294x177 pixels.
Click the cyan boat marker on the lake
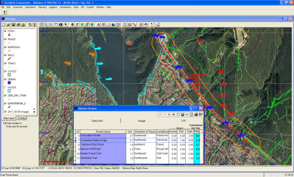109,78
